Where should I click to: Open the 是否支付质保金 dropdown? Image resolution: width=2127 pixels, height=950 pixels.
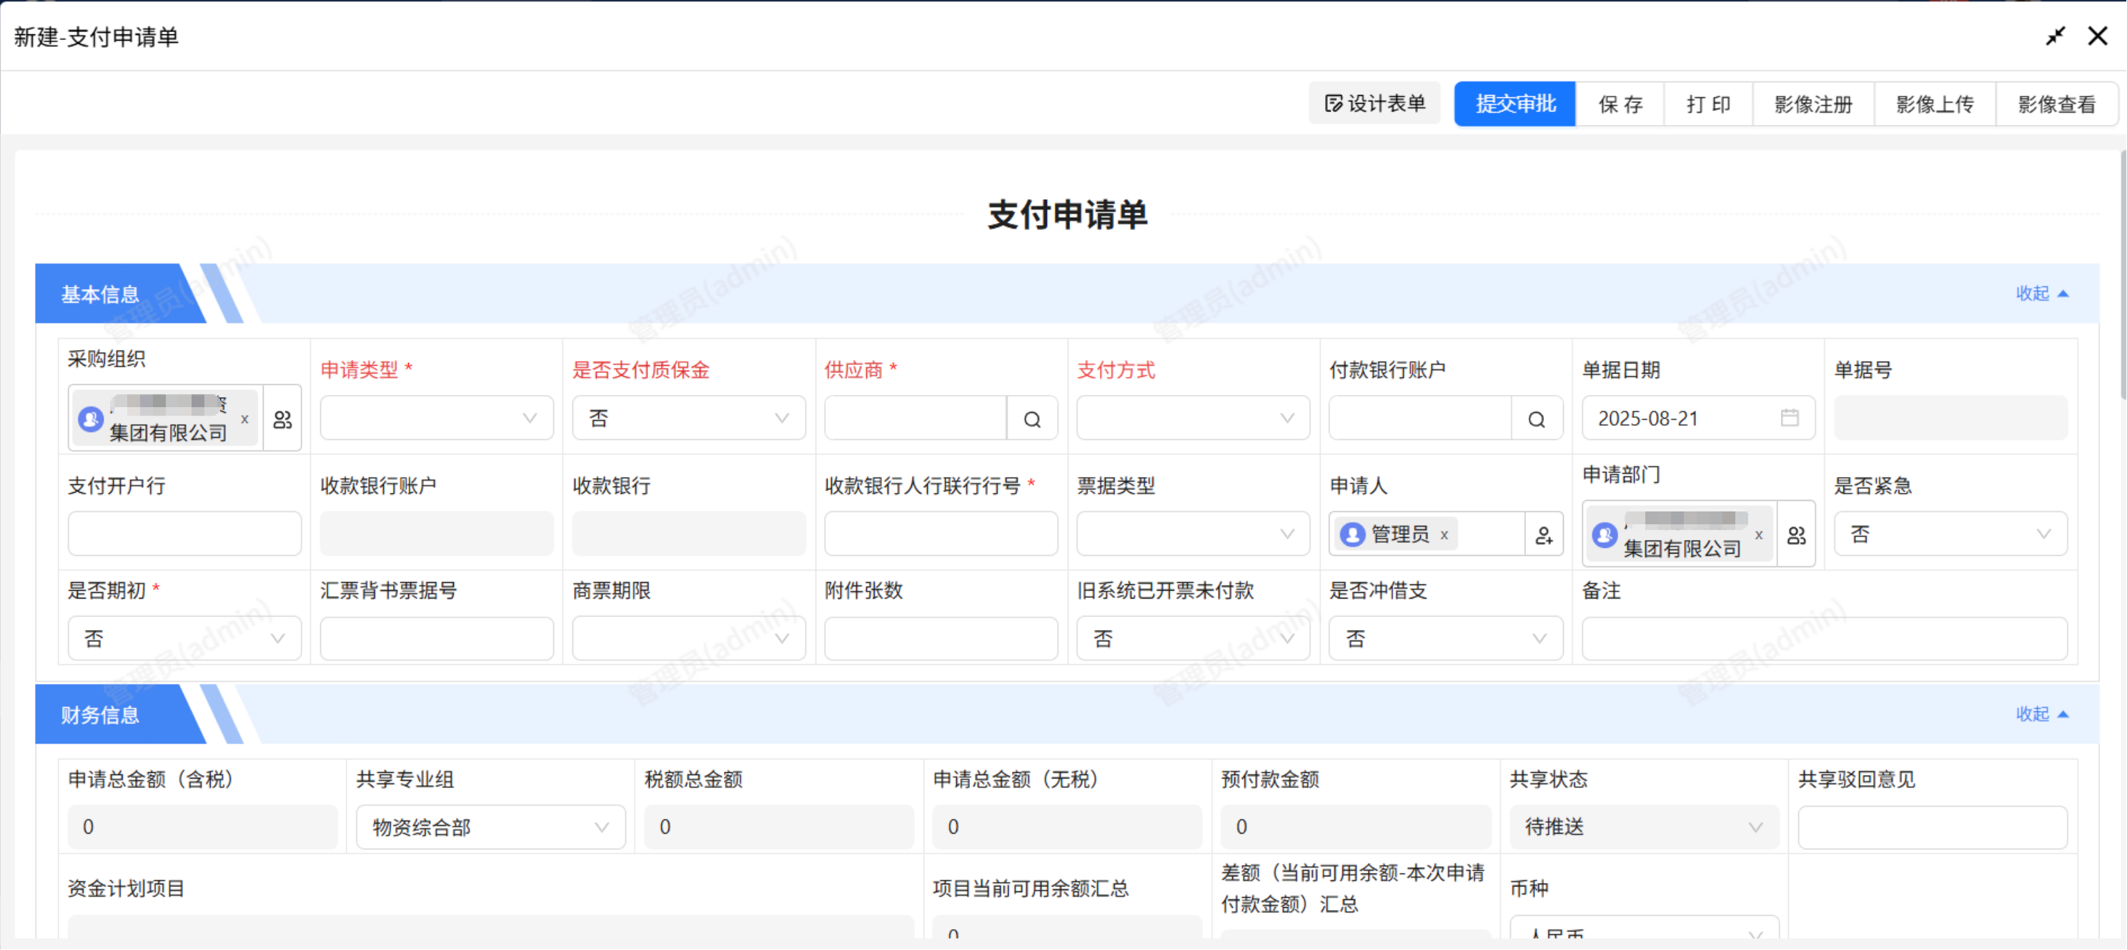(689, 419)
